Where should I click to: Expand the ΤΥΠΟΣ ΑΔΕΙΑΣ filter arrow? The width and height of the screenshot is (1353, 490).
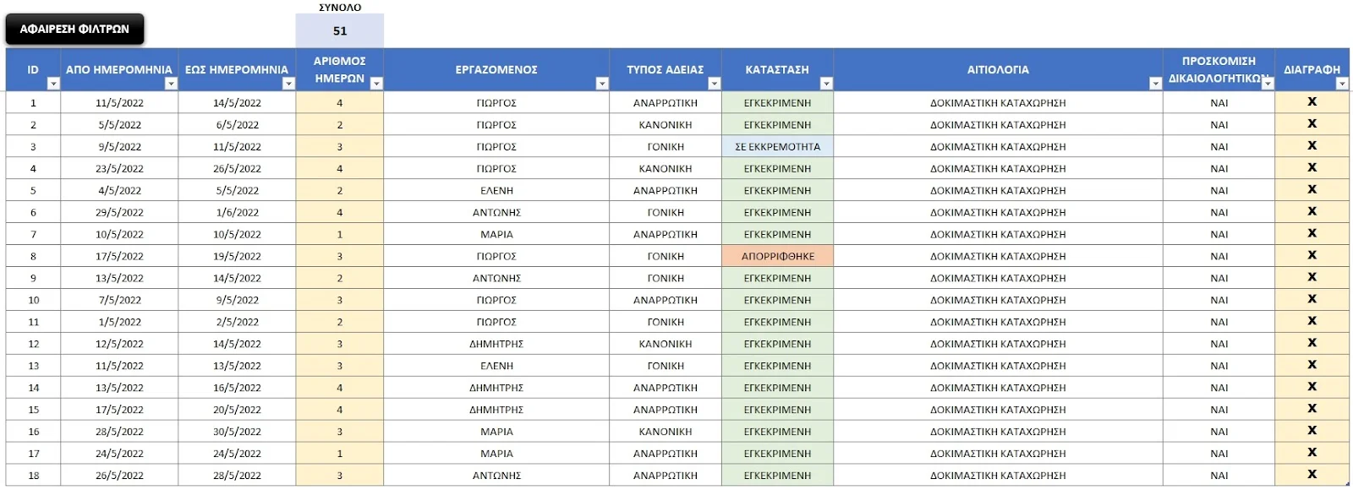click(x=715, y=84)
